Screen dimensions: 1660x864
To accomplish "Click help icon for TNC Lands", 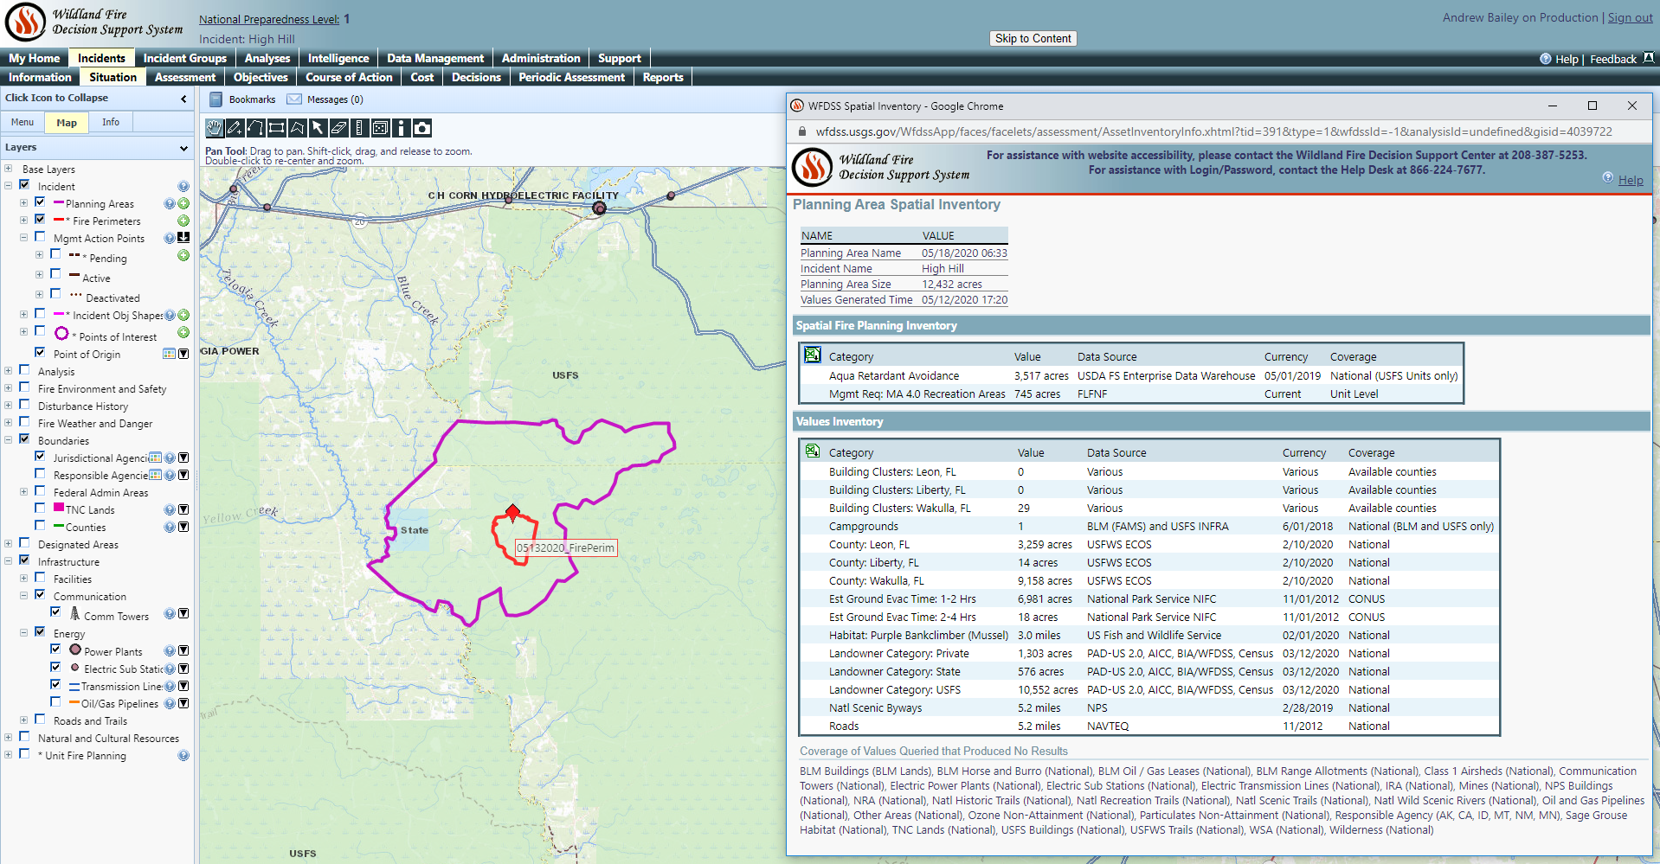I will tap(170, 509).
